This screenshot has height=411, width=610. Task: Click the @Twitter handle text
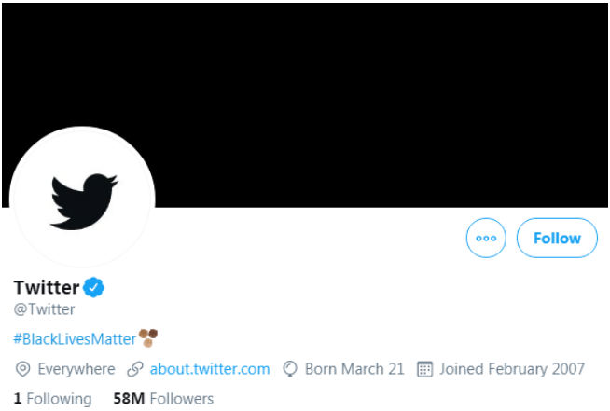click(44, 309)
